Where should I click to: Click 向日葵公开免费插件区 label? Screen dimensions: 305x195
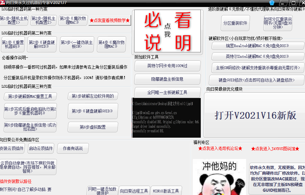19,140
